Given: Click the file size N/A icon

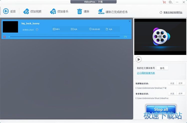Looking at the screenshot, I should pos(107,29).
